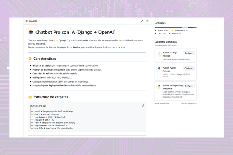
Task: Select the HTML language entry
Action: coord(175,34)
